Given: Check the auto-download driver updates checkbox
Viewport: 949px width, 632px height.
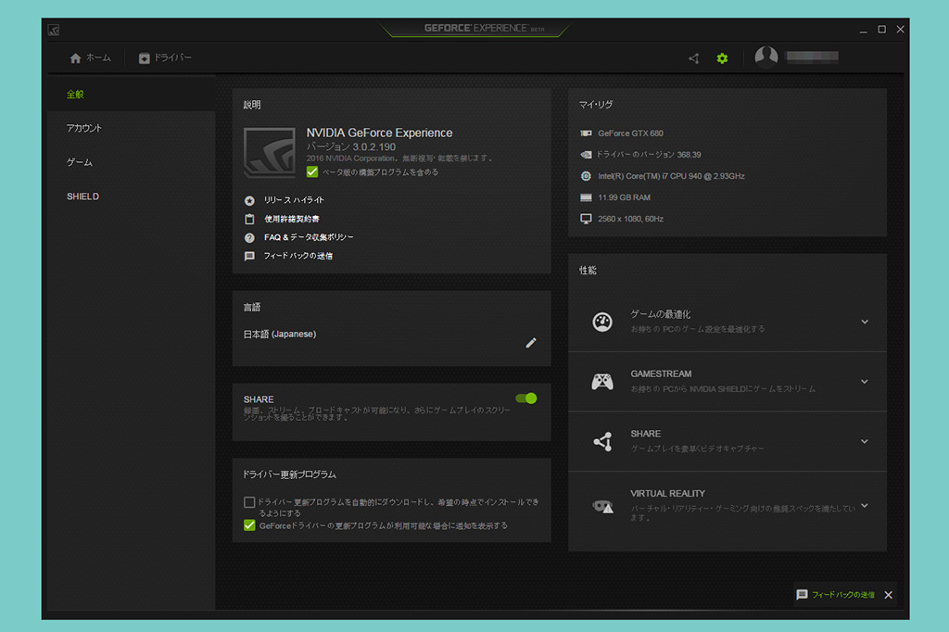Looking at the screenshot, I should (x=248, y=501).
